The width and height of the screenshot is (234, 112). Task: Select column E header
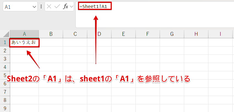coord(123,34)
